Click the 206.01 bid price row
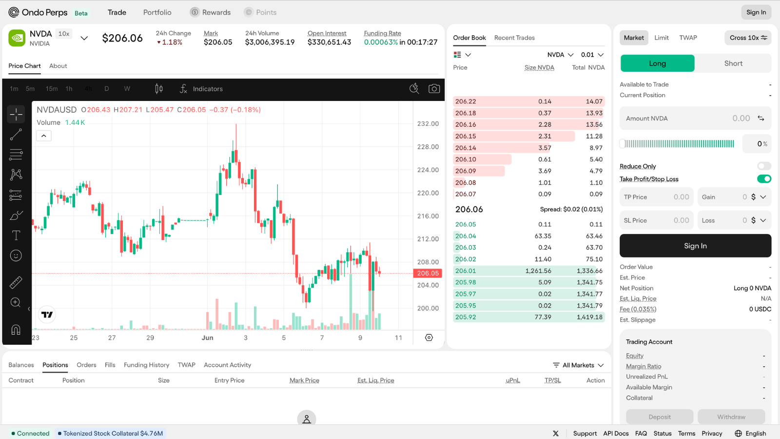The image size is (780, 439). [529, 271]
